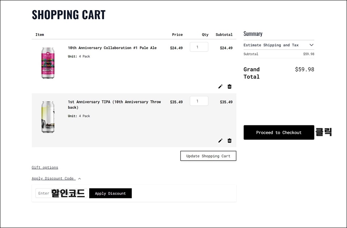This screenshot has height=228, width=347.
Task: Select the Pale Ale quantity field
Action: coord(199,47)
